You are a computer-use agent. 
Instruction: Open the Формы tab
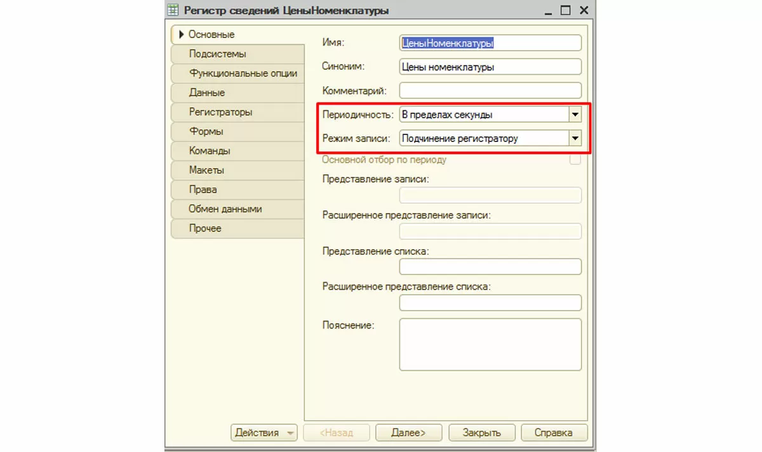click(x=206, y=131)
